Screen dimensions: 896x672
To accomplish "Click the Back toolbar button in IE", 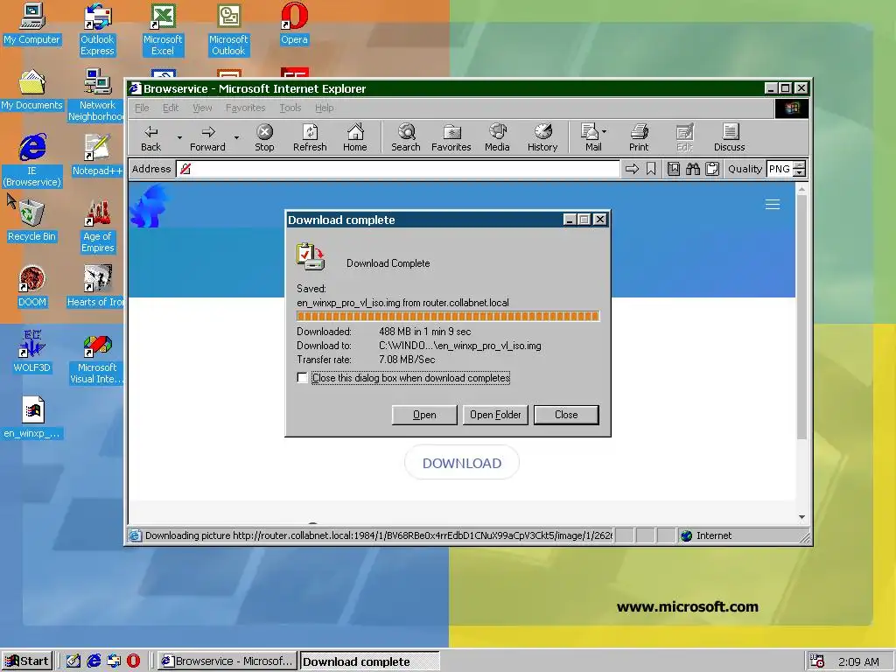I will pos(150,137).
